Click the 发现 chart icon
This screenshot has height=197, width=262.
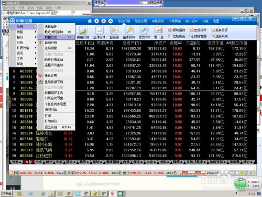click(x=159, y=33)
